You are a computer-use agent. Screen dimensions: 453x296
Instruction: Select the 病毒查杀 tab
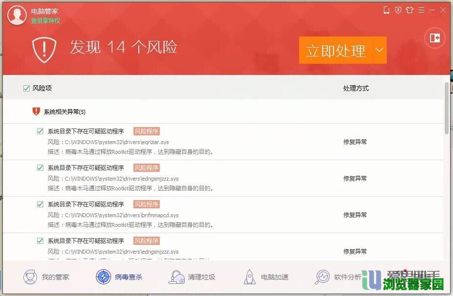pos(120,277)
